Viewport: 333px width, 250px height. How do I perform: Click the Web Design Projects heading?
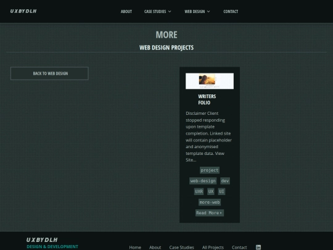coord(166,48)
